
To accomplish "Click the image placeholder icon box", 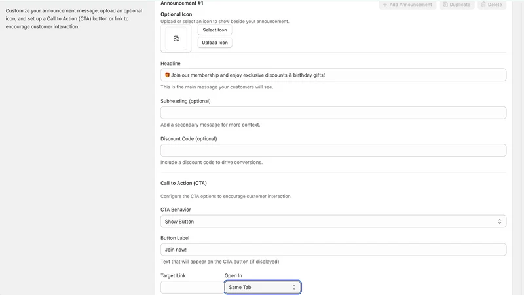I will click(176, 39).
